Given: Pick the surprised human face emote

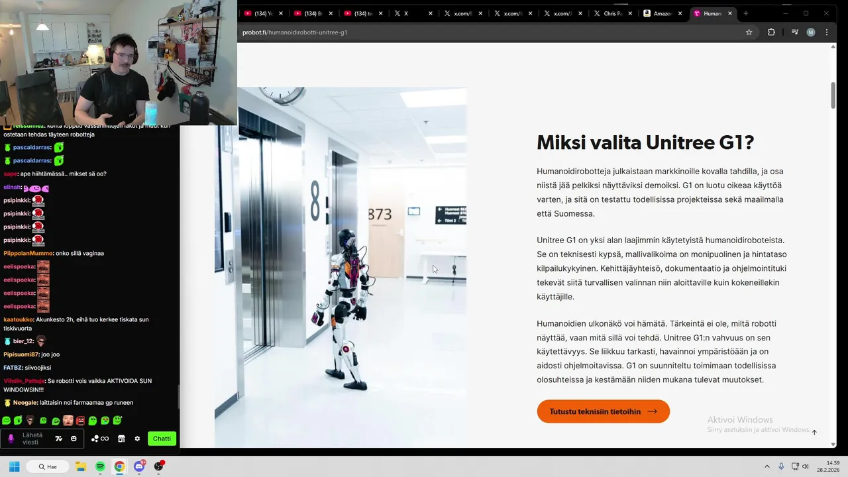Looking at the screenshot, I should point(68,420).
